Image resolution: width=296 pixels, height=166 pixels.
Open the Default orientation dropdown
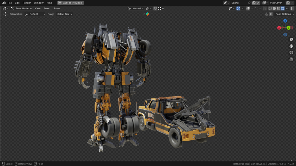point(35,14)
